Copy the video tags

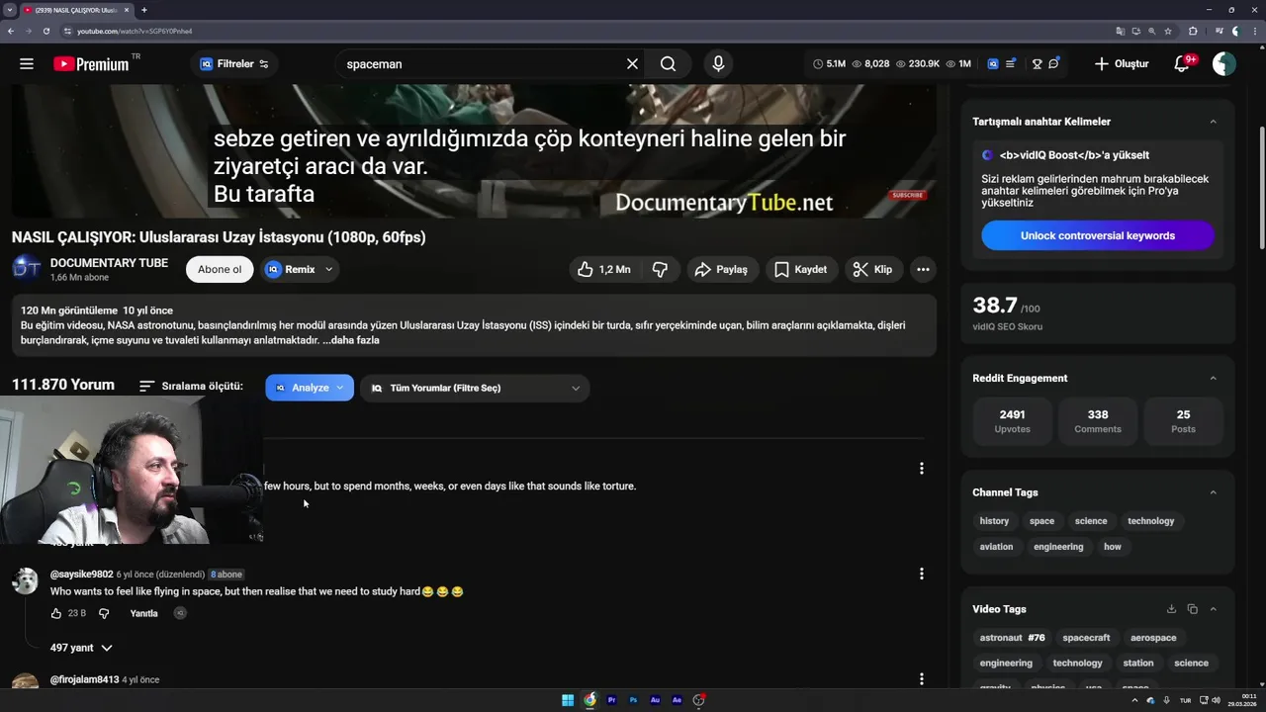[1192, 609]
